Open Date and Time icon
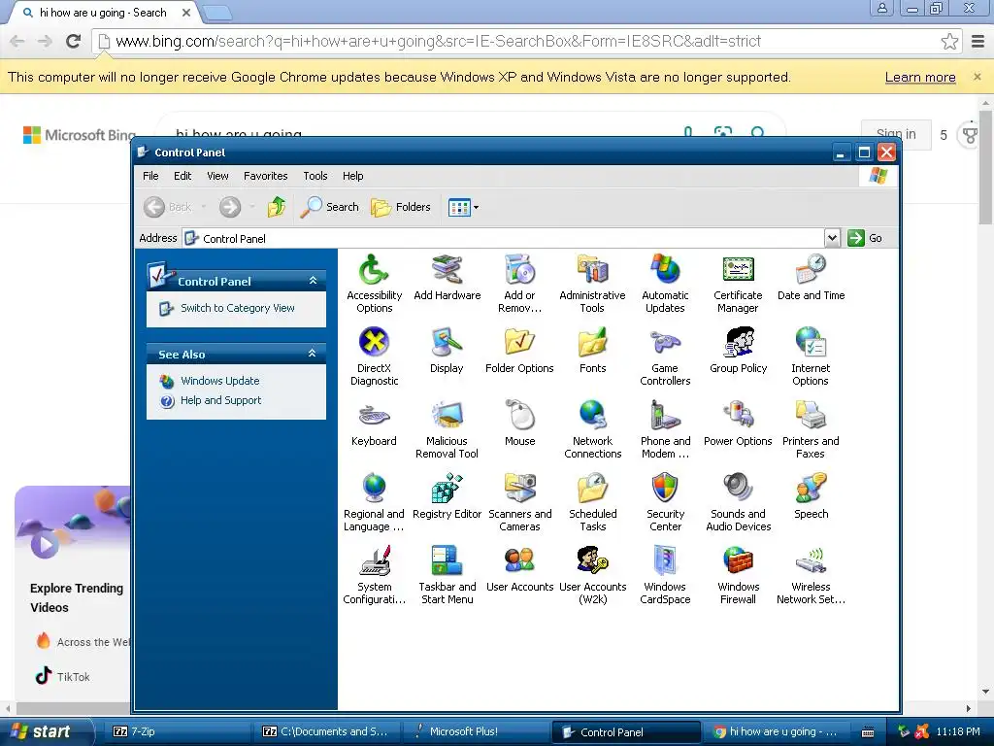The height and width of the screenshot is (746, 994). coord(811,277)
